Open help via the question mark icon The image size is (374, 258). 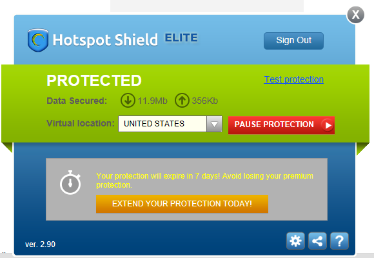click(339, 241)
